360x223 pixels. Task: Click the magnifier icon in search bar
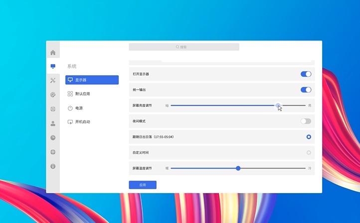click(178, 47)
